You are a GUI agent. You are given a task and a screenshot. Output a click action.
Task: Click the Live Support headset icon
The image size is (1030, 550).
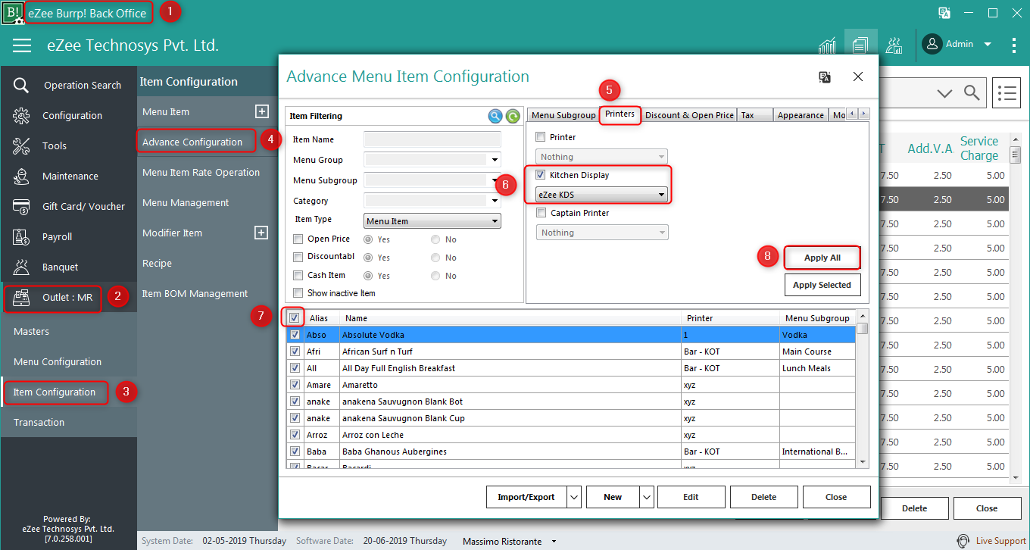pyautogui.click(x=963, y=541)
